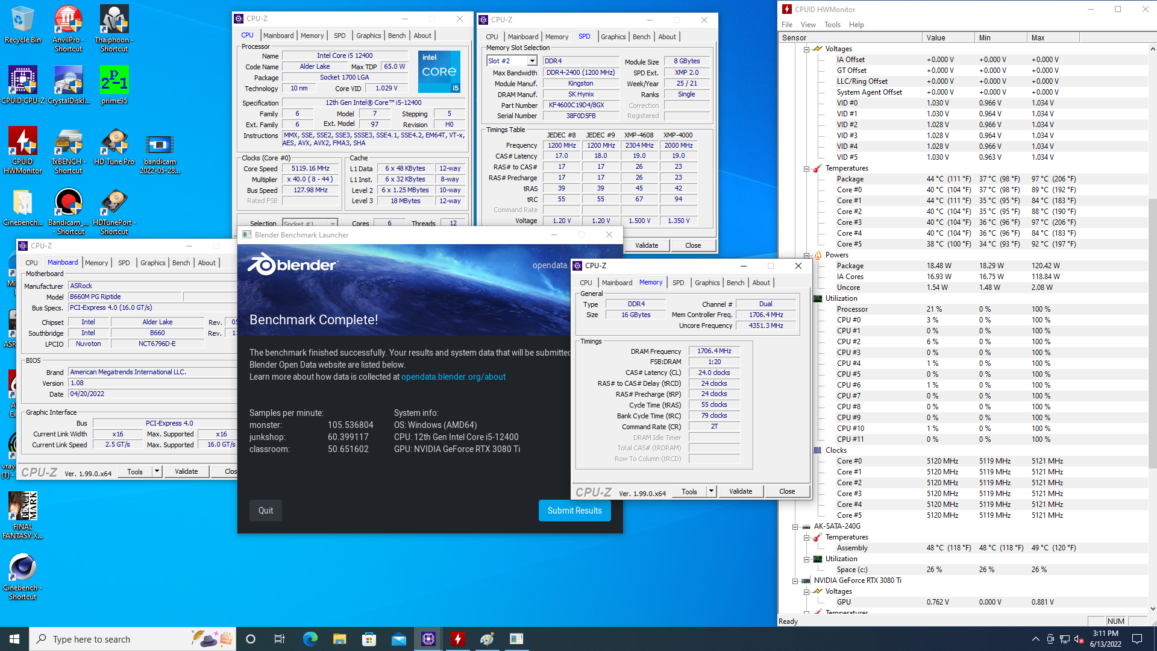Collapse GPU Voltages node in HWMonitor

[806, 592]
